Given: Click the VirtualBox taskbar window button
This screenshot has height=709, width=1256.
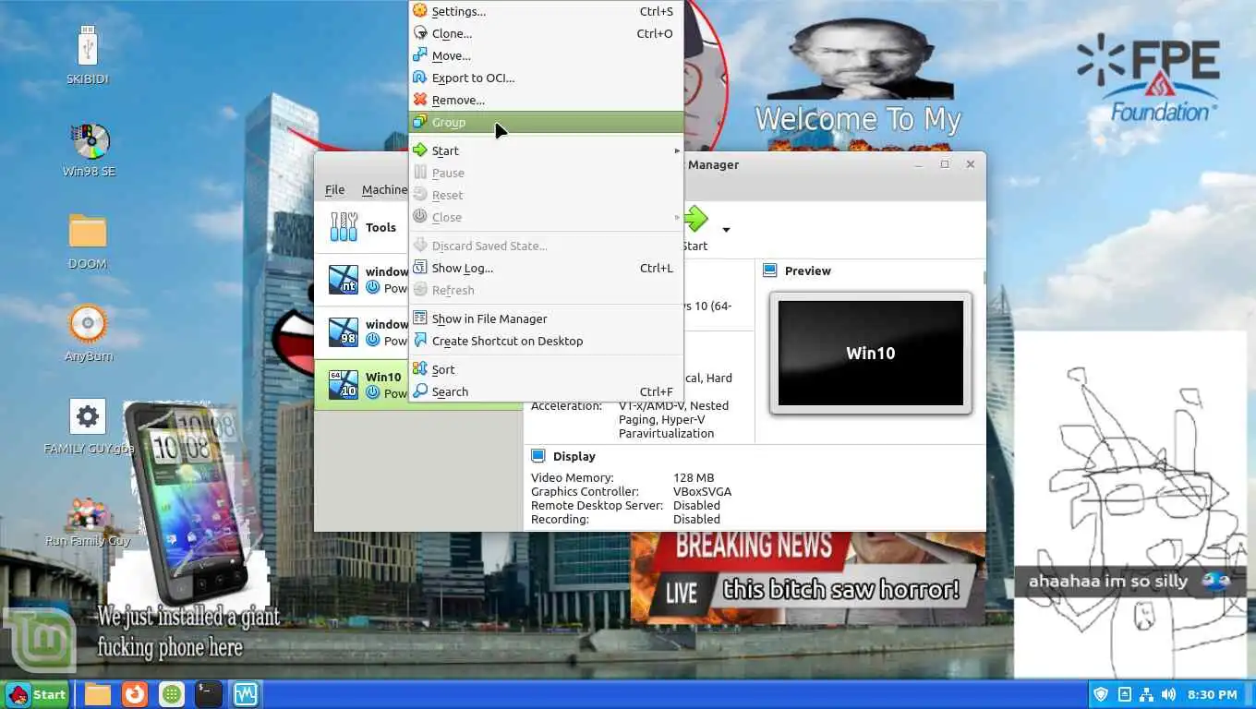Looking at the screenshot, I should coord(245,694).
